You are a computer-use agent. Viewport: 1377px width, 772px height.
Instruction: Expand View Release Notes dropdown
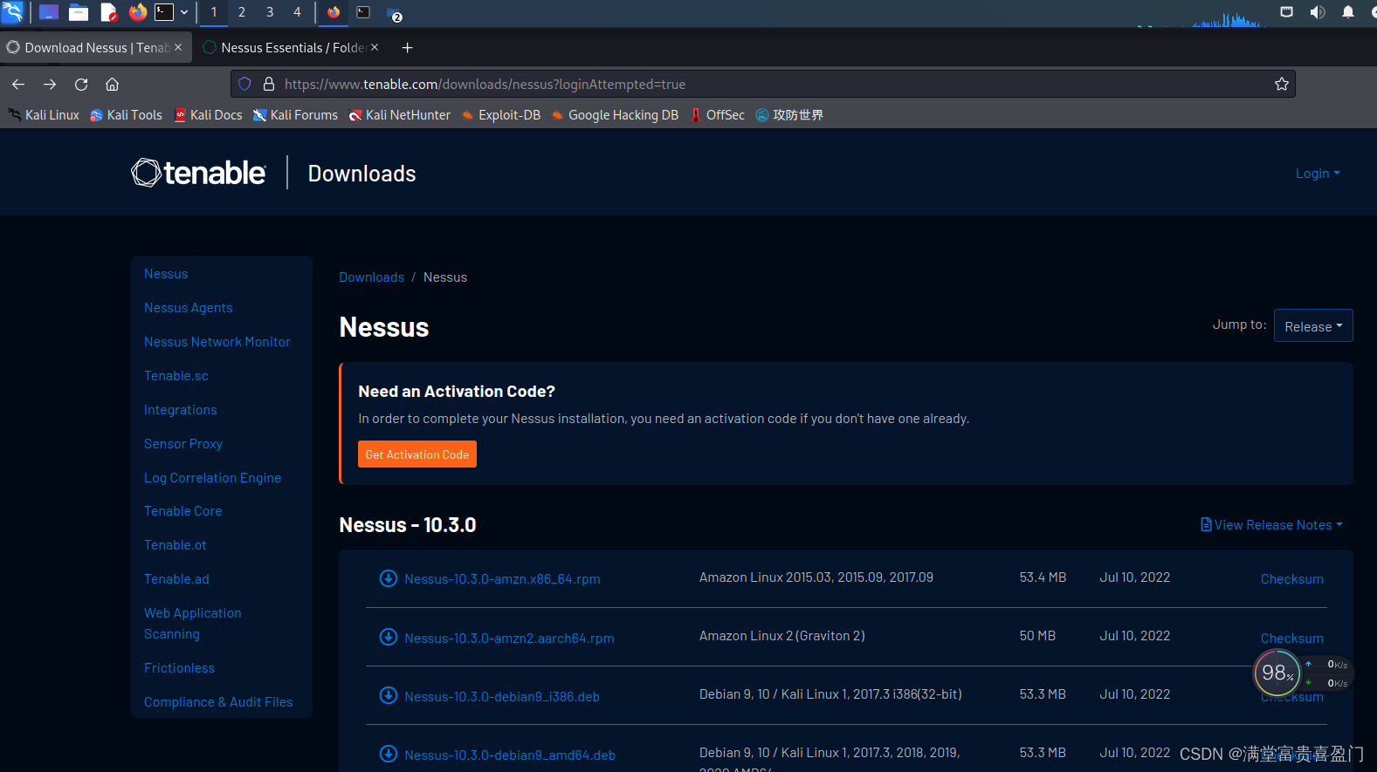point(1271,525)
